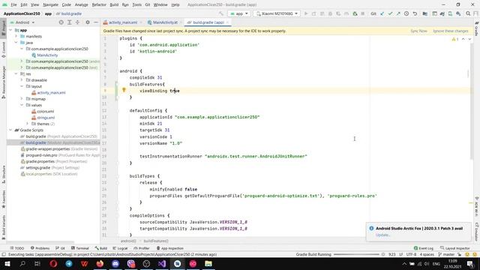Viewport: 480px width, 270px height.
Task: Open the File menu
Action: [13, 4]
